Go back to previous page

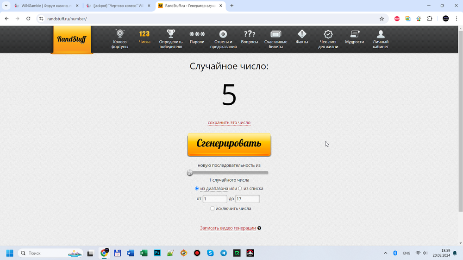[x=7, y=19]
